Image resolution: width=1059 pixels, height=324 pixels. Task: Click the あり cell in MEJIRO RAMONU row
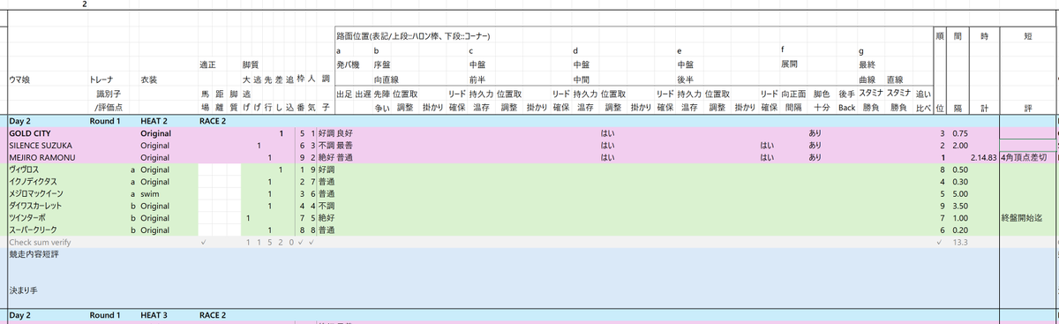[815, 156]
